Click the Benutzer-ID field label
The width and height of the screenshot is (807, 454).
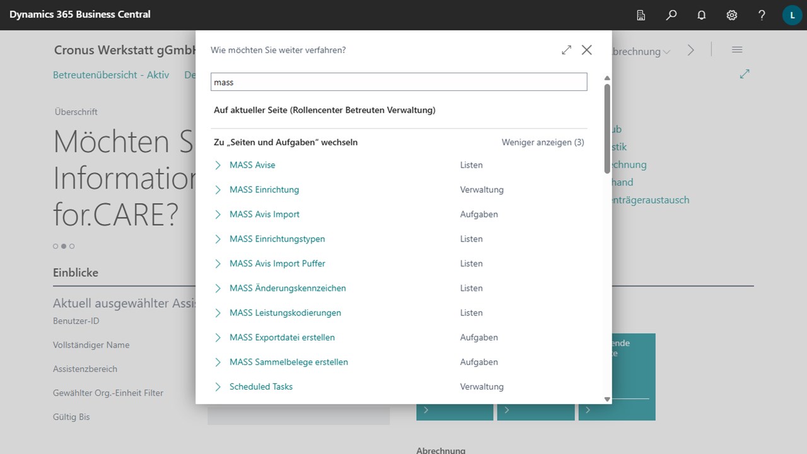coord(76,321)
